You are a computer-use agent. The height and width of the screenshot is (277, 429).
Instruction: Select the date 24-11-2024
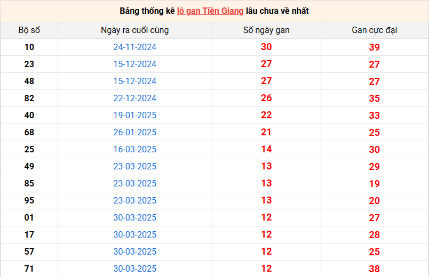coord(134,47)
